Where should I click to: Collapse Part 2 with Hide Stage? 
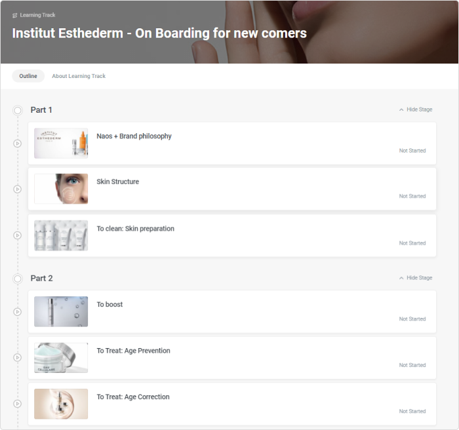[416, 278]
